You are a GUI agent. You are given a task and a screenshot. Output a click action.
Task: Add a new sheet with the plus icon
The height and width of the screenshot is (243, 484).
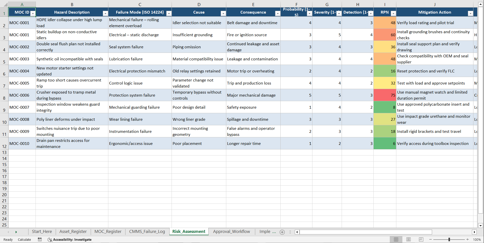[282, 232]
